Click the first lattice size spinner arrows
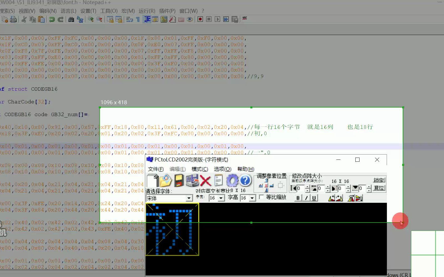This screenshot has height=277, width=444. click(x=307, y=189)
